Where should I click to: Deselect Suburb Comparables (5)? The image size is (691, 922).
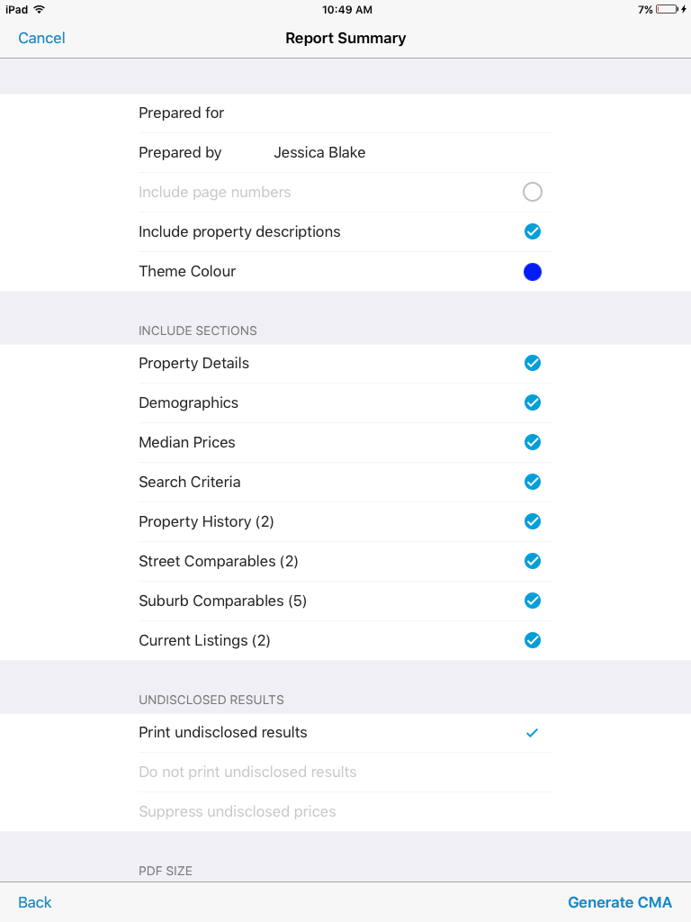[x=533, y=601]
